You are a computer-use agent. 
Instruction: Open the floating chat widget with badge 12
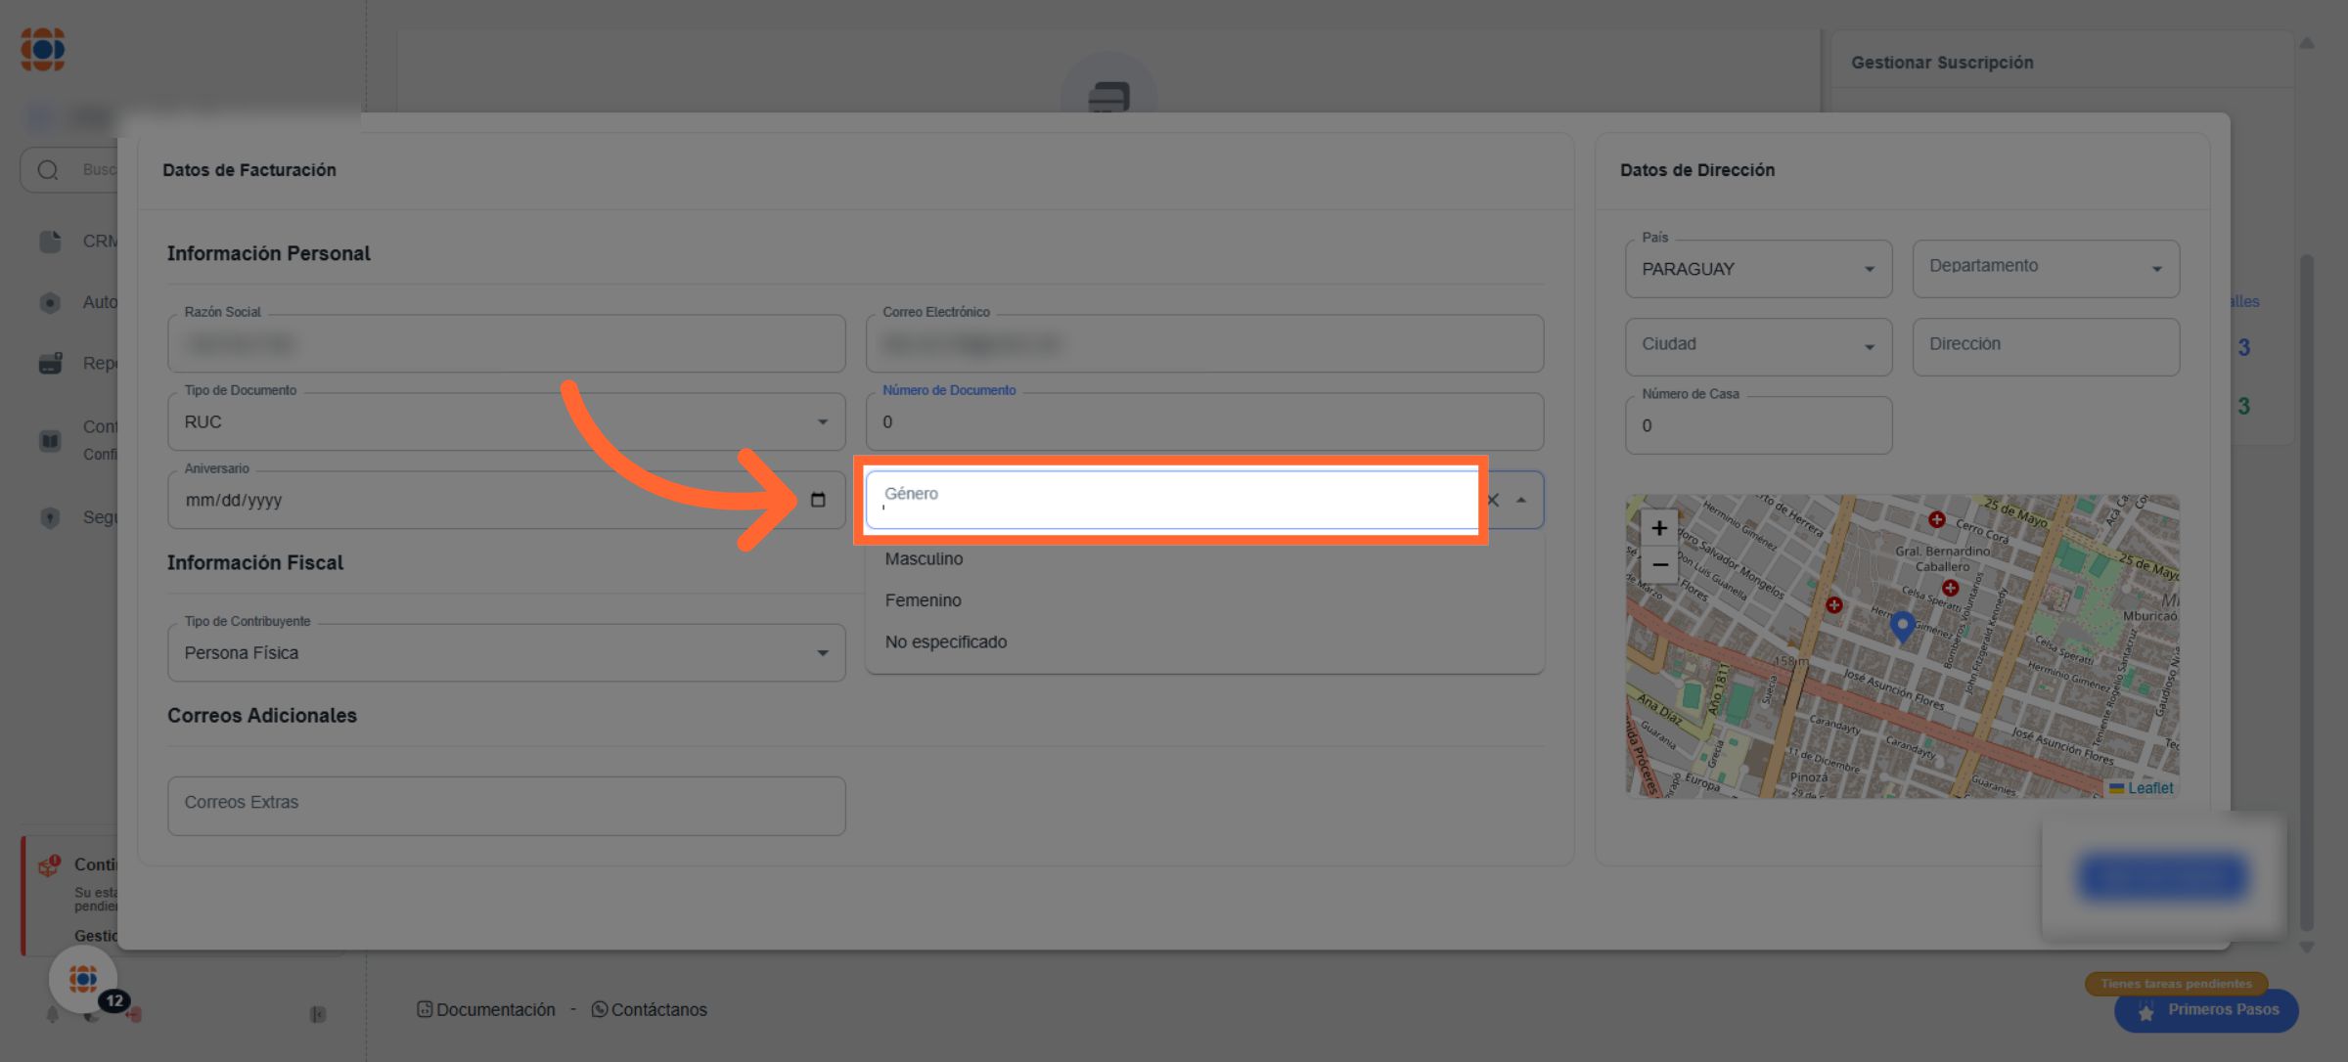84,979
